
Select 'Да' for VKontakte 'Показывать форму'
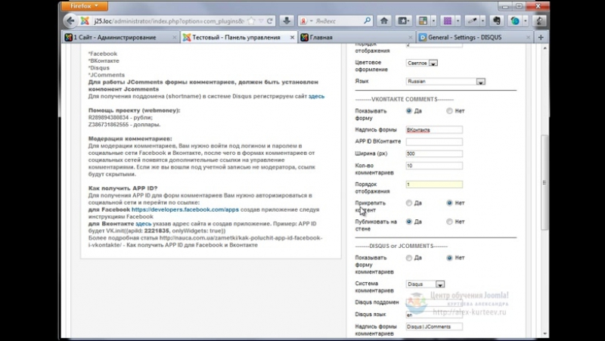[x=409, y=110]
